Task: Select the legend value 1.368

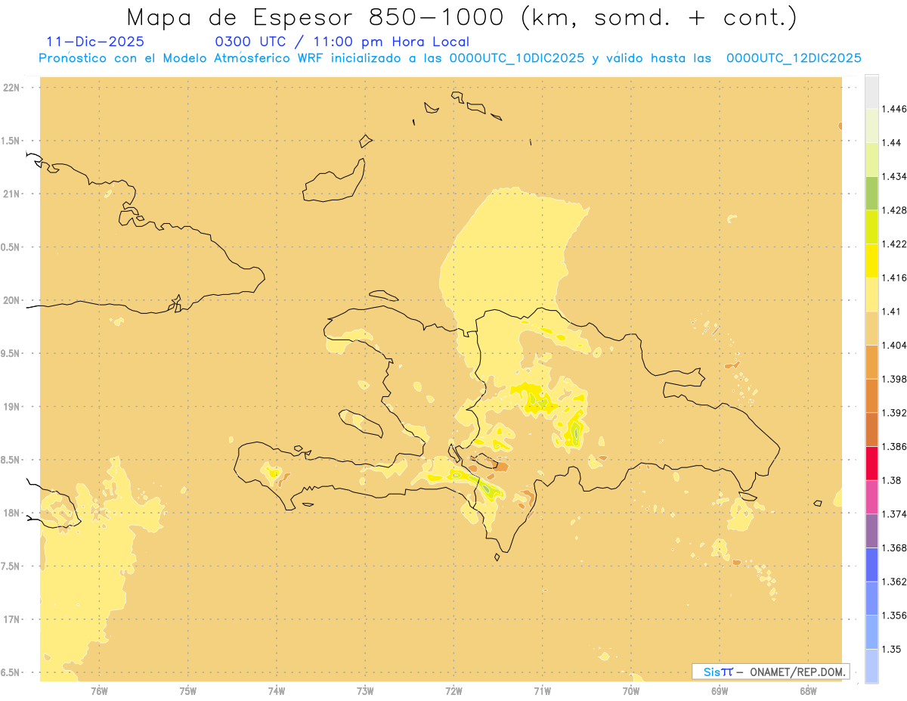Action: click(895, 547)
